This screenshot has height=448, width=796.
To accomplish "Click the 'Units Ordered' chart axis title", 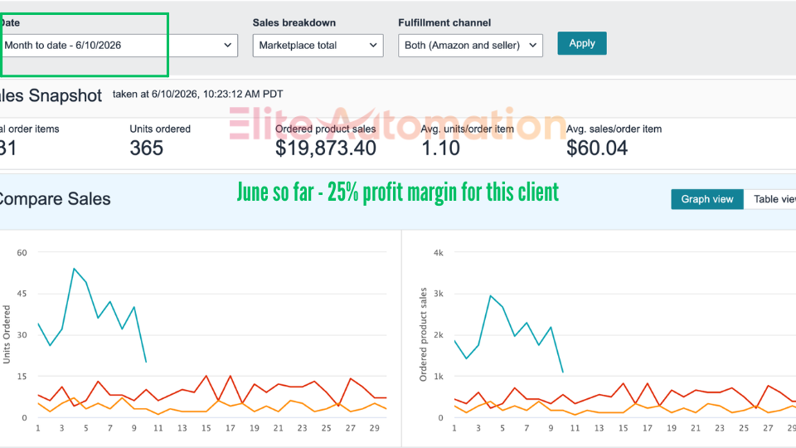I will (x=7, y=334).
